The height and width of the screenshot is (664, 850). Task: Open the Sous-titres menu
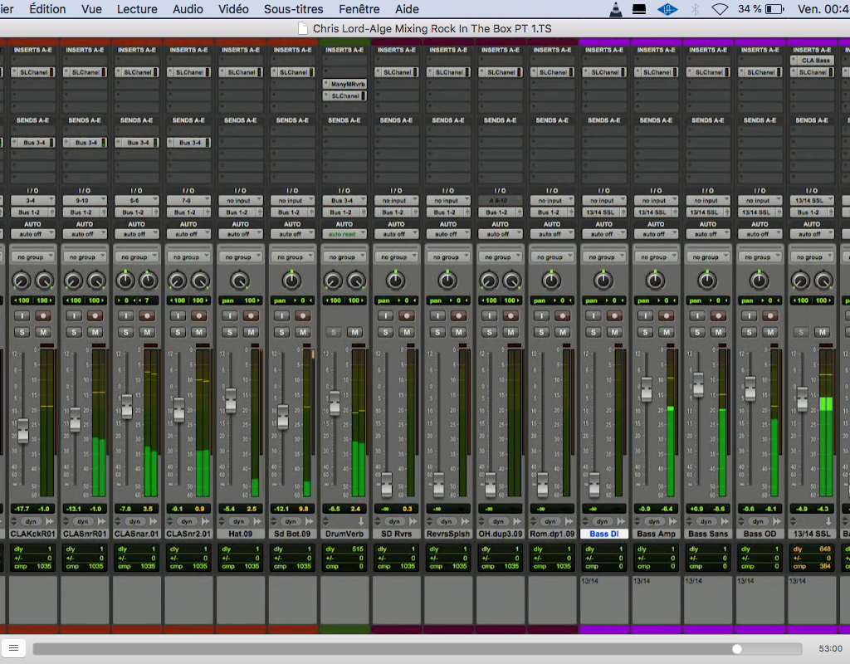pos(293,9)
